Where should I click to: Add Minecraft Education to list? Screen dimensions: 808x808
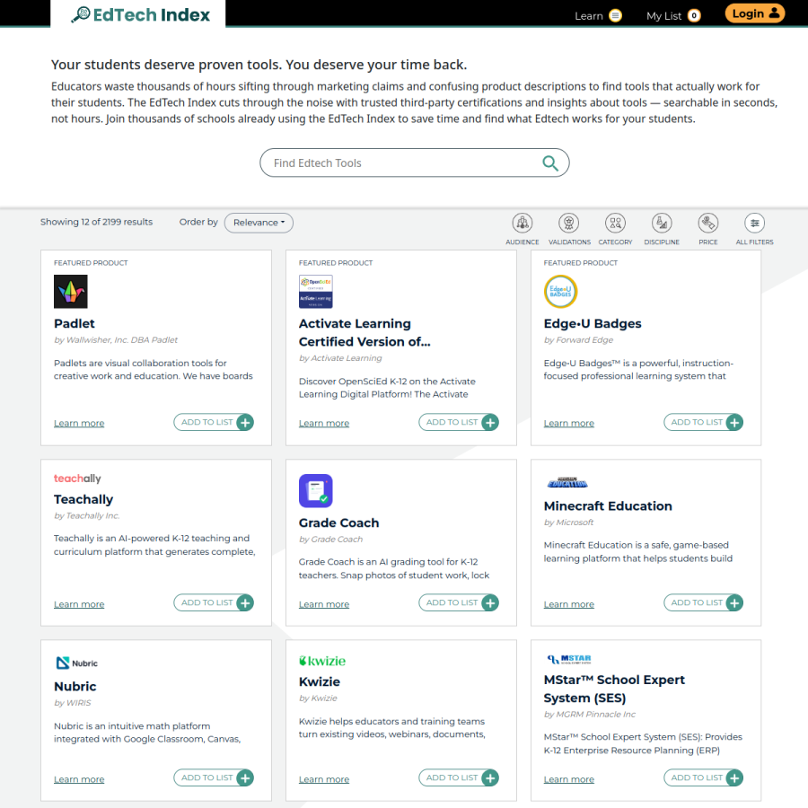[x=703, y=602]
